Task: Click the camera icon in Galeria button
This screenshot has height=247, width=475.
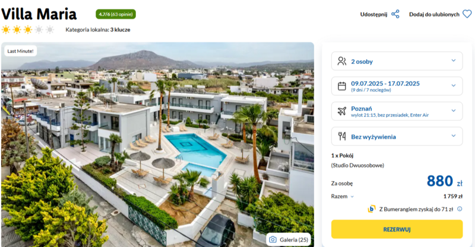Action: [273, 240]
